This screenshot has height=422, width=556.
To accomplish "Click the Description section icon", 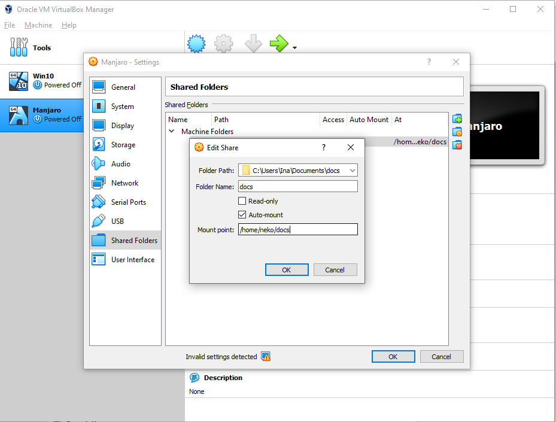I will pyautogui.click(x=195, y=378).
